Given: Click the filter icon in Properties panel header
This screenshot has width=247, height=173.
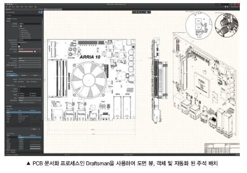Looking at the screenshot, I should (x=39, y=12).
